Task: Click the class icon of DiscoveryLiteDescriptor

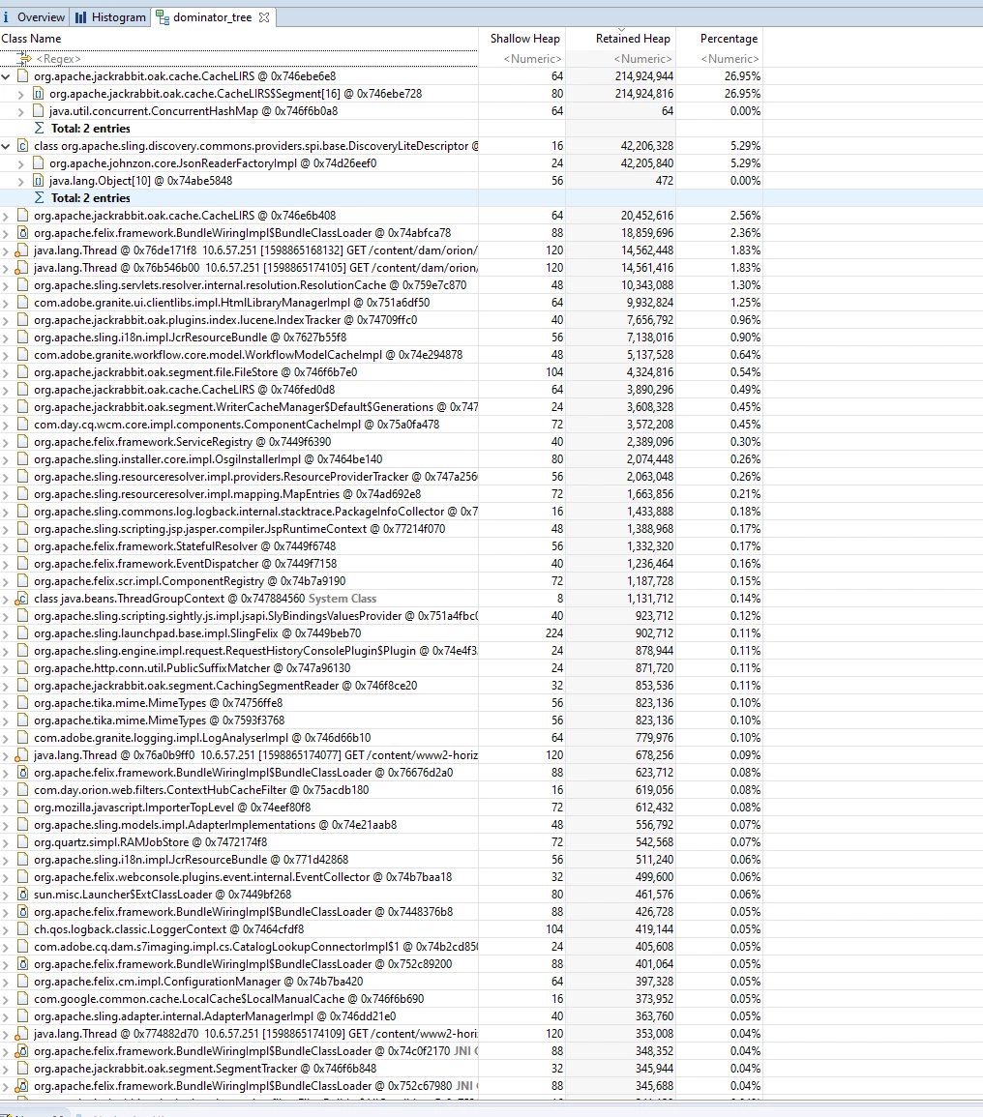Action: click(x=23, y=146)
